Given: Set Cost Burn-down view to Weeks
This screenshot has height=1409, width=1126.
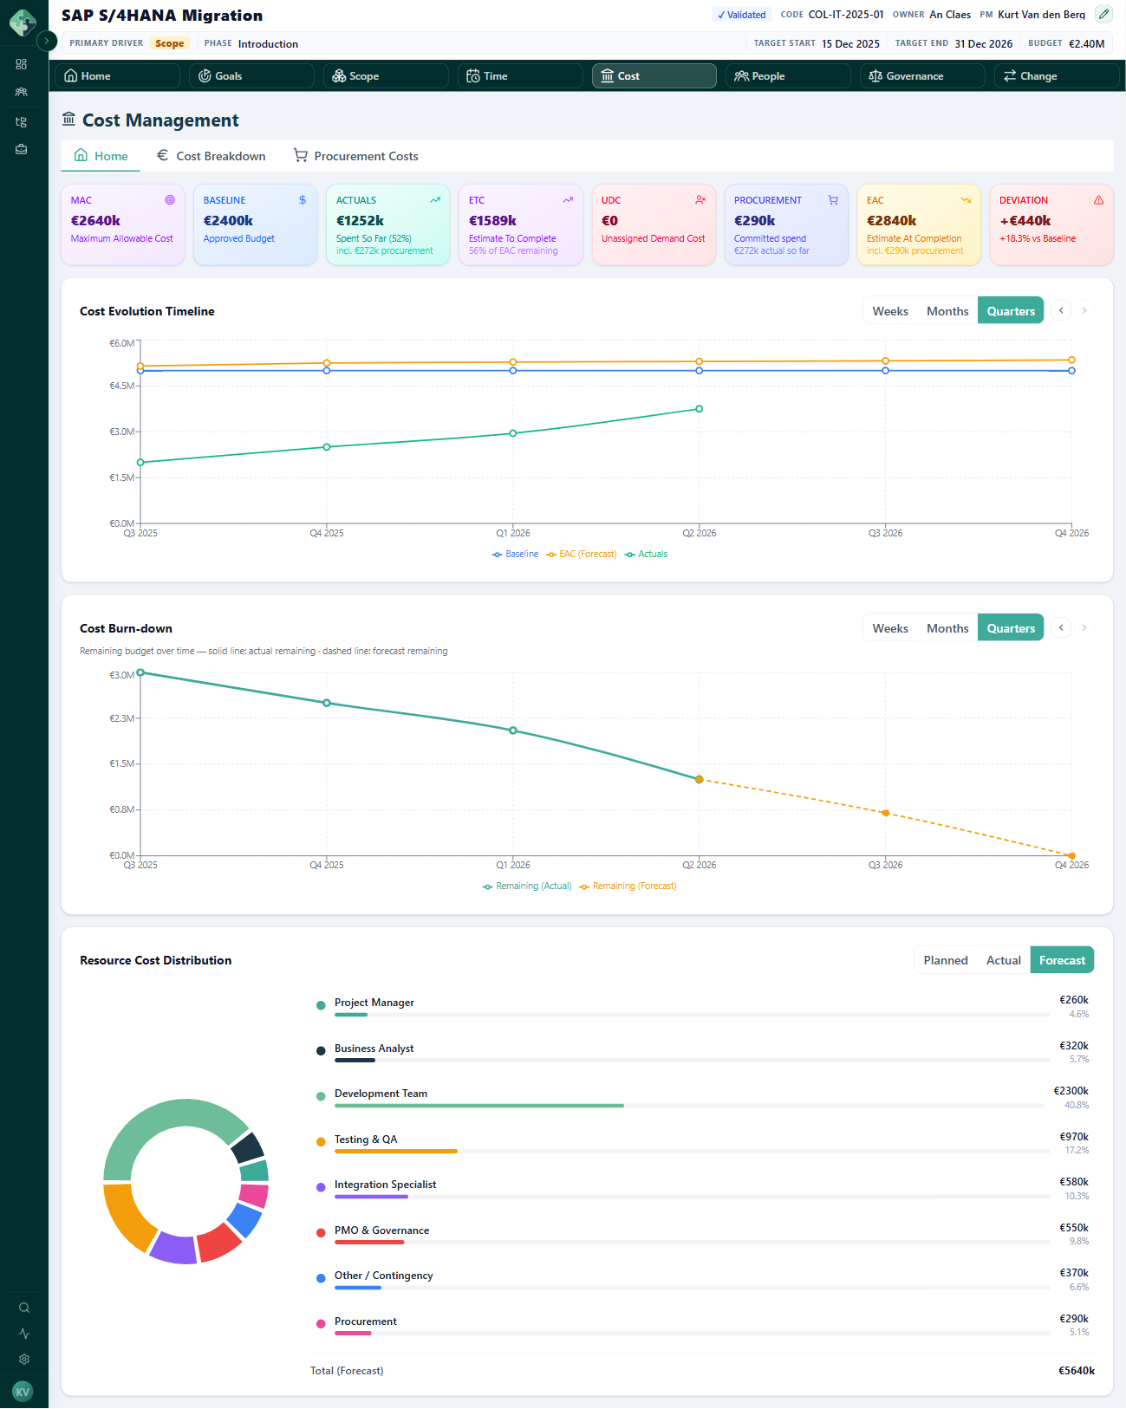Looking at the screenshot, I should tap(890, 628).
